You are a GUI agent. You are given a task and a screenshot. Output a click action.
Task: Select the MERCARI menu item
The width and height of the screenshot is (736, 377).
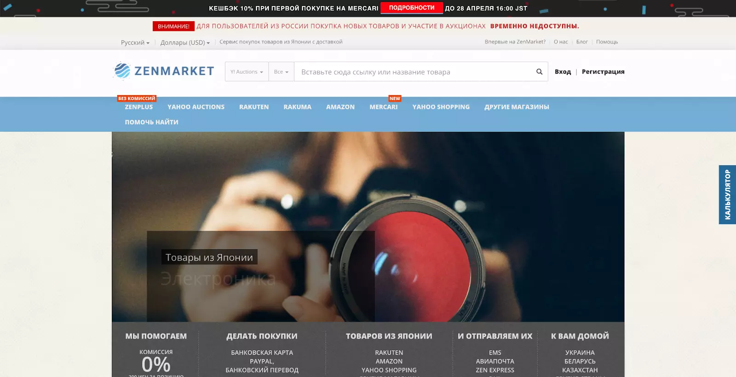(384, 107)
